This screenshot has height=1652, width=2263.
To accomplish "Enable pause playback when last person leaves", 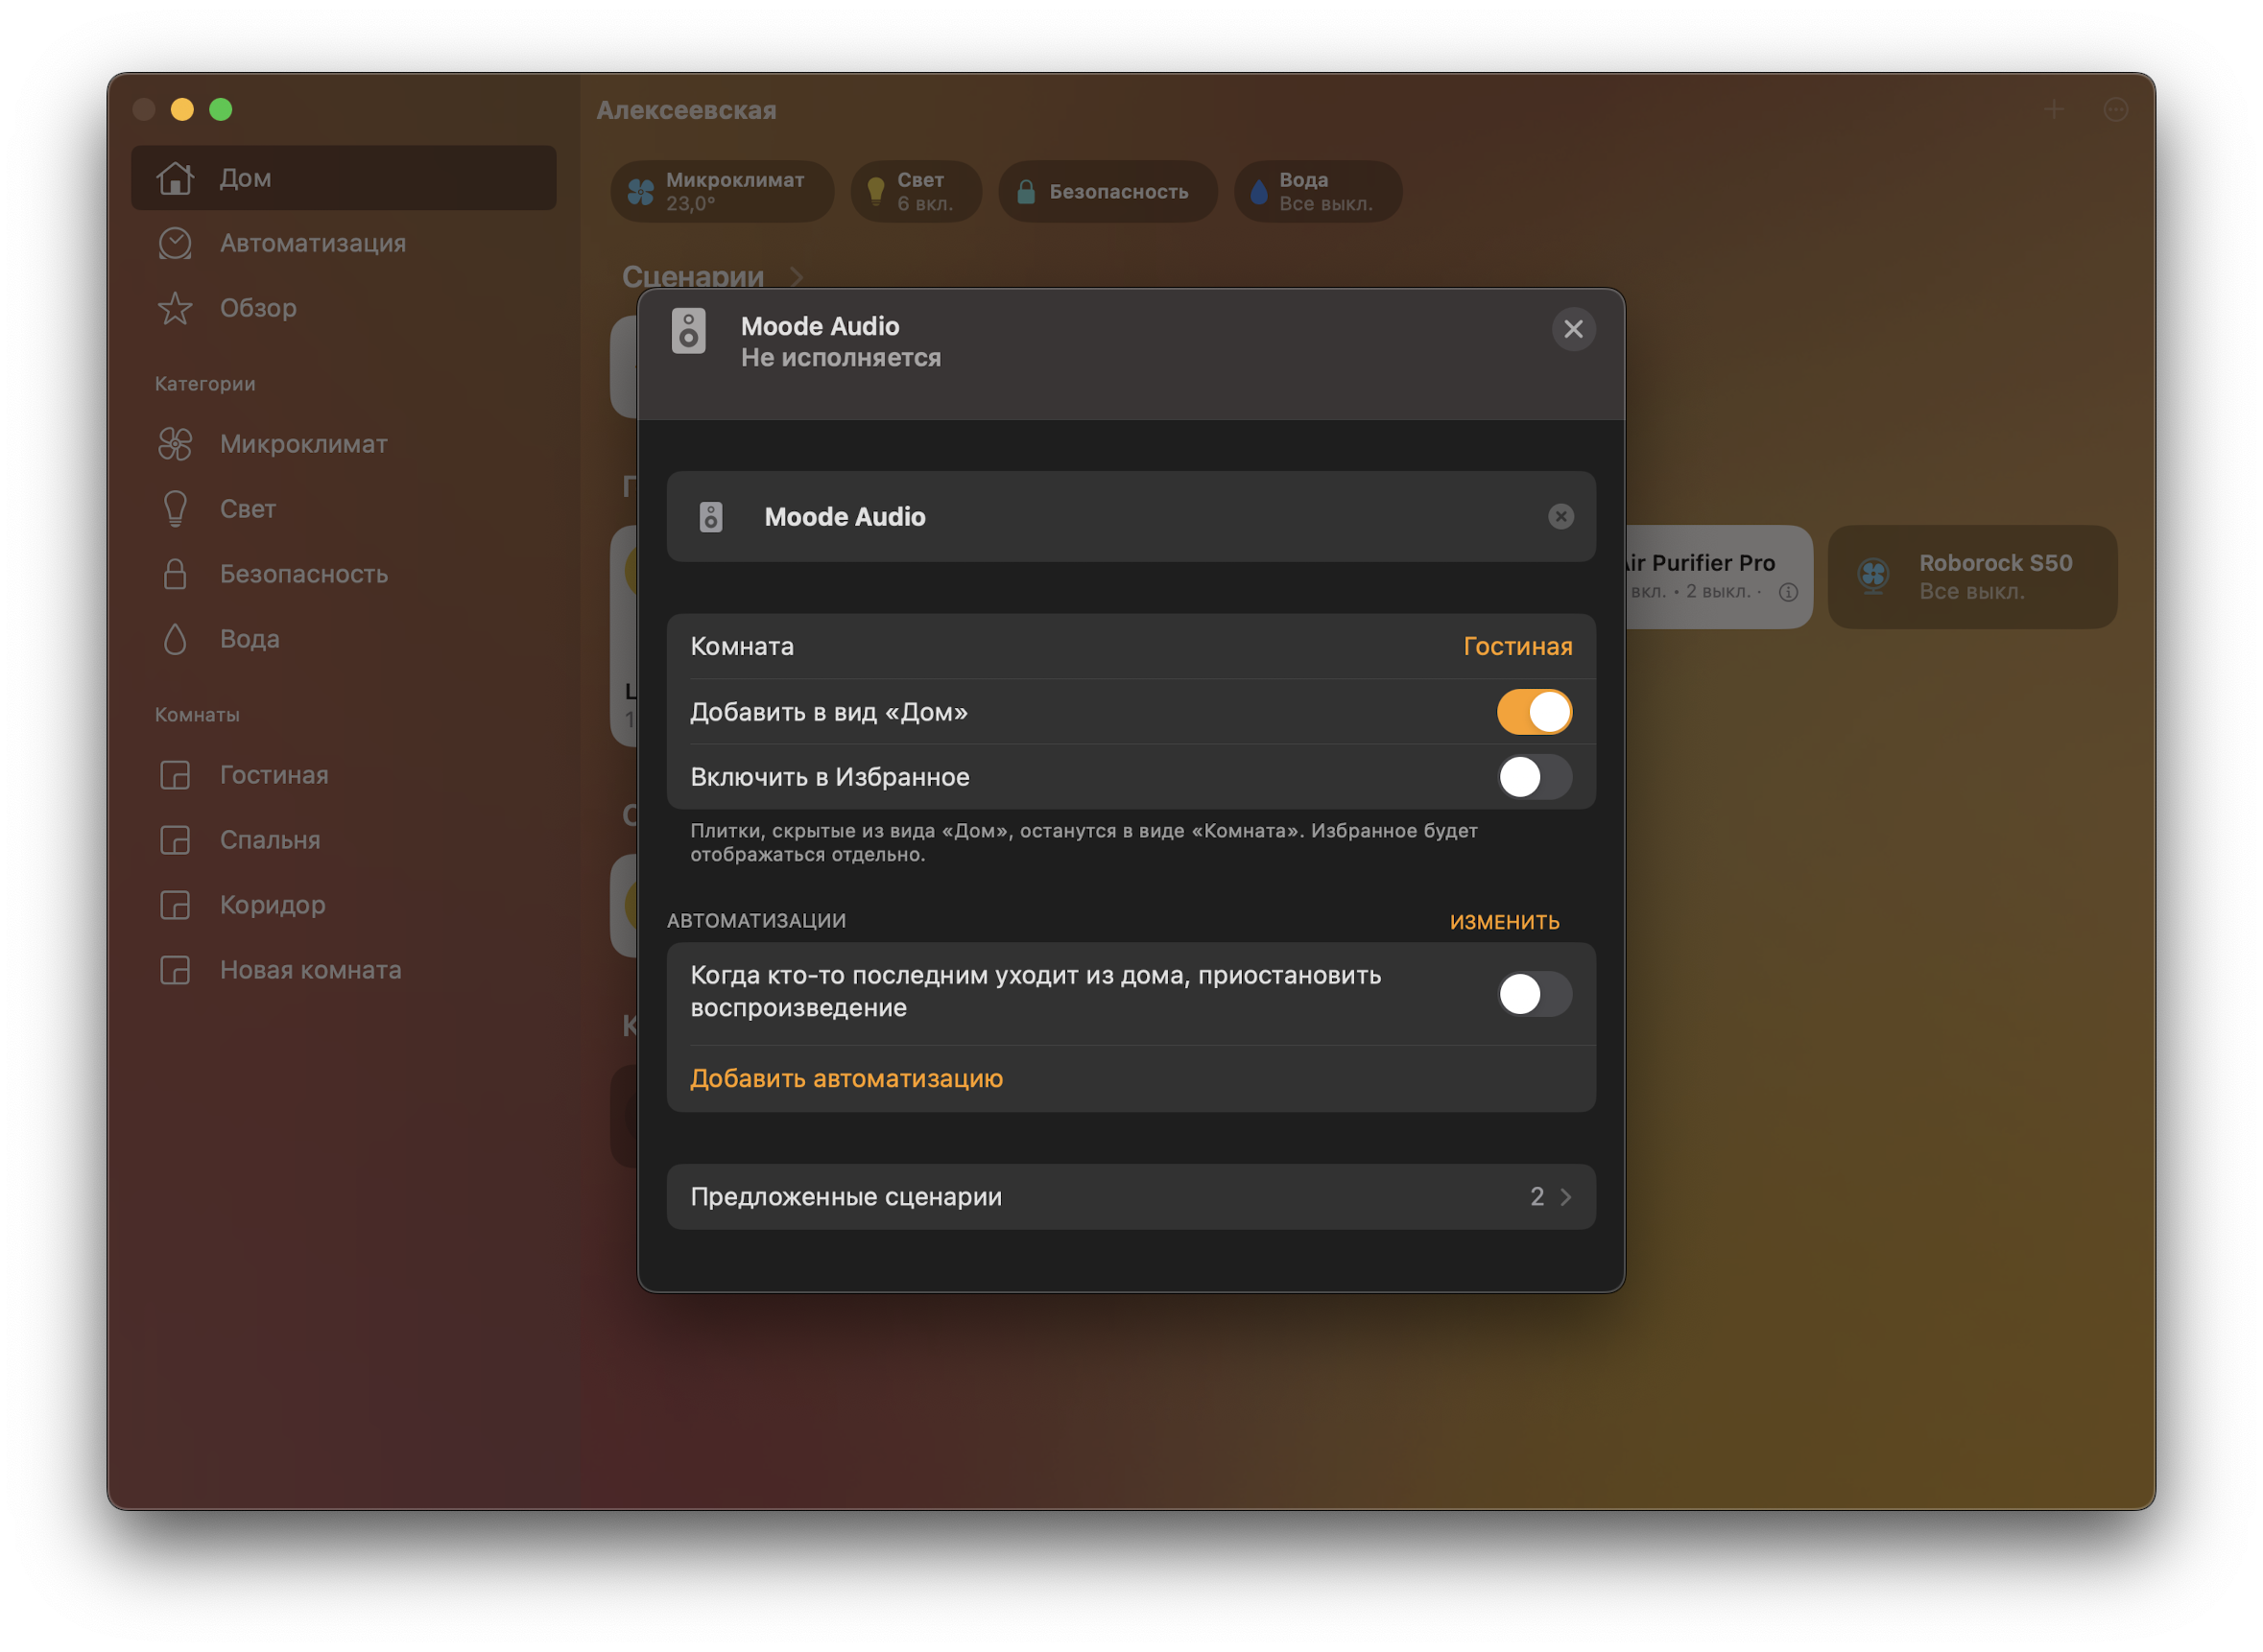I will [x=1535, y=993].
